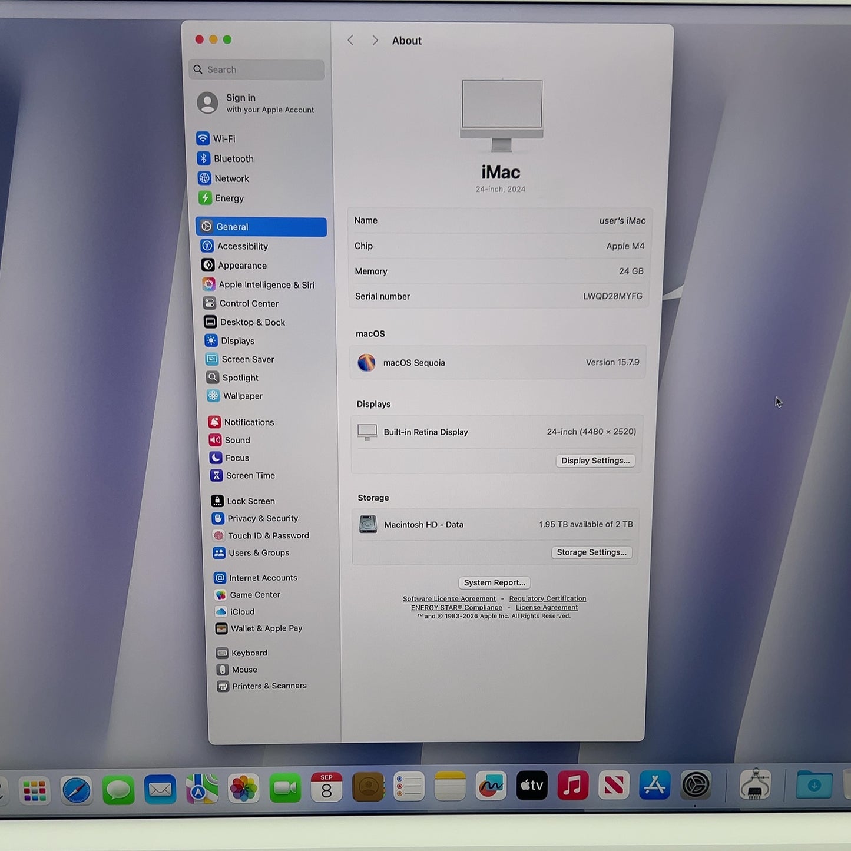Click the serial number LWQD20MYFG
Viewport: 851px width, 851px height.
pyautogui.click(x=612, y=296)
